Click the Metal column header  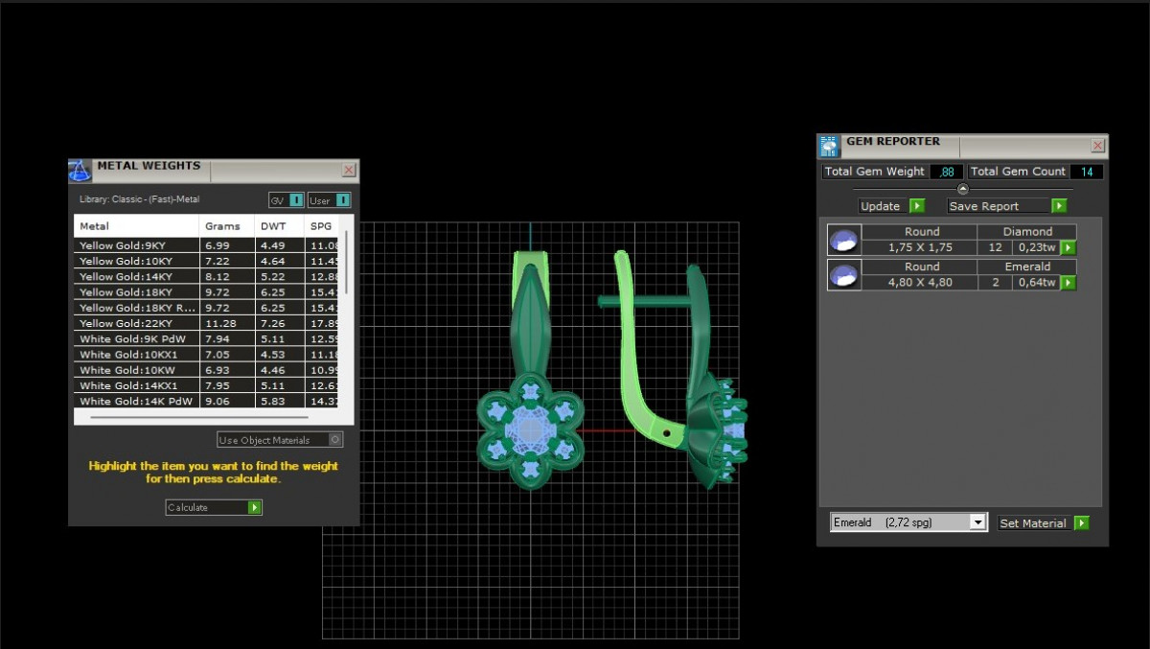click(136, 226)
